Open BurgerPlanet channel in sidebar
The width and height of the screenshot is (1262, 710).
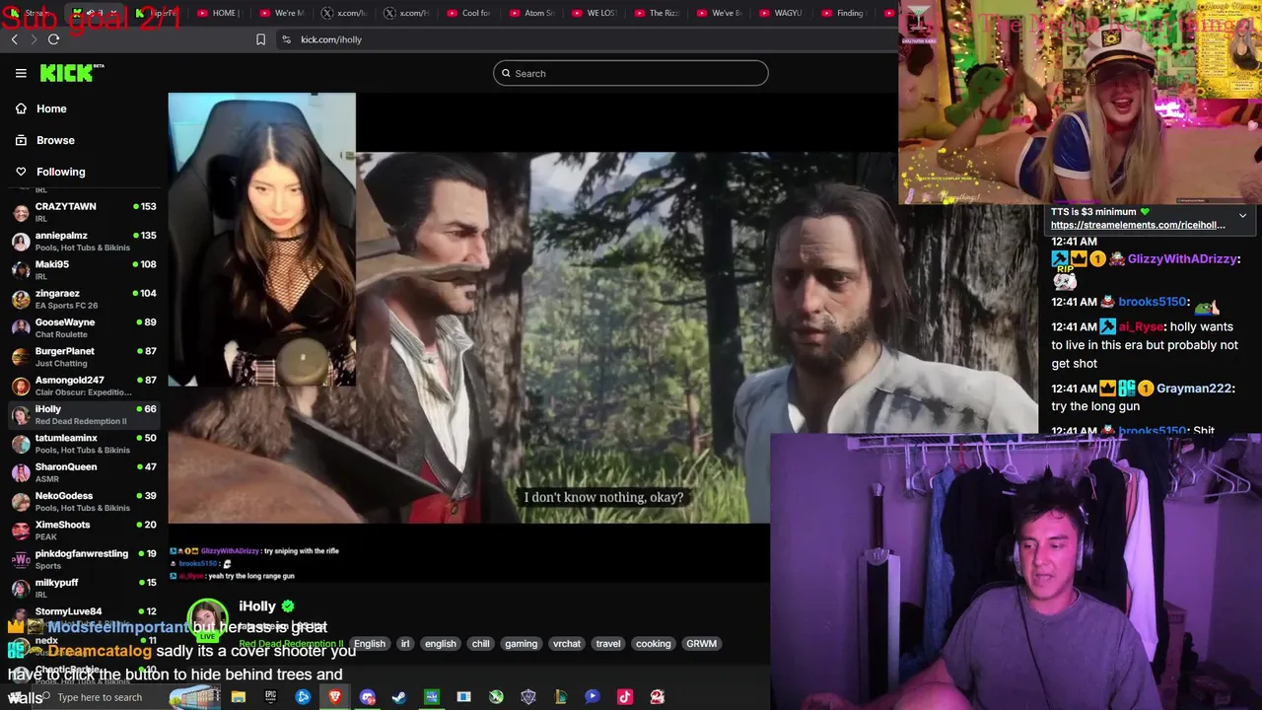point(83,357)
